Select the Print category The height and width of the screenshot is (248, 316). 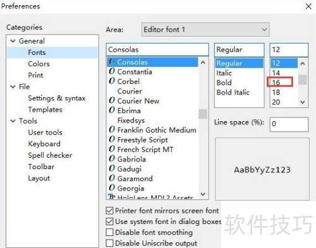(x=35, y=75)
